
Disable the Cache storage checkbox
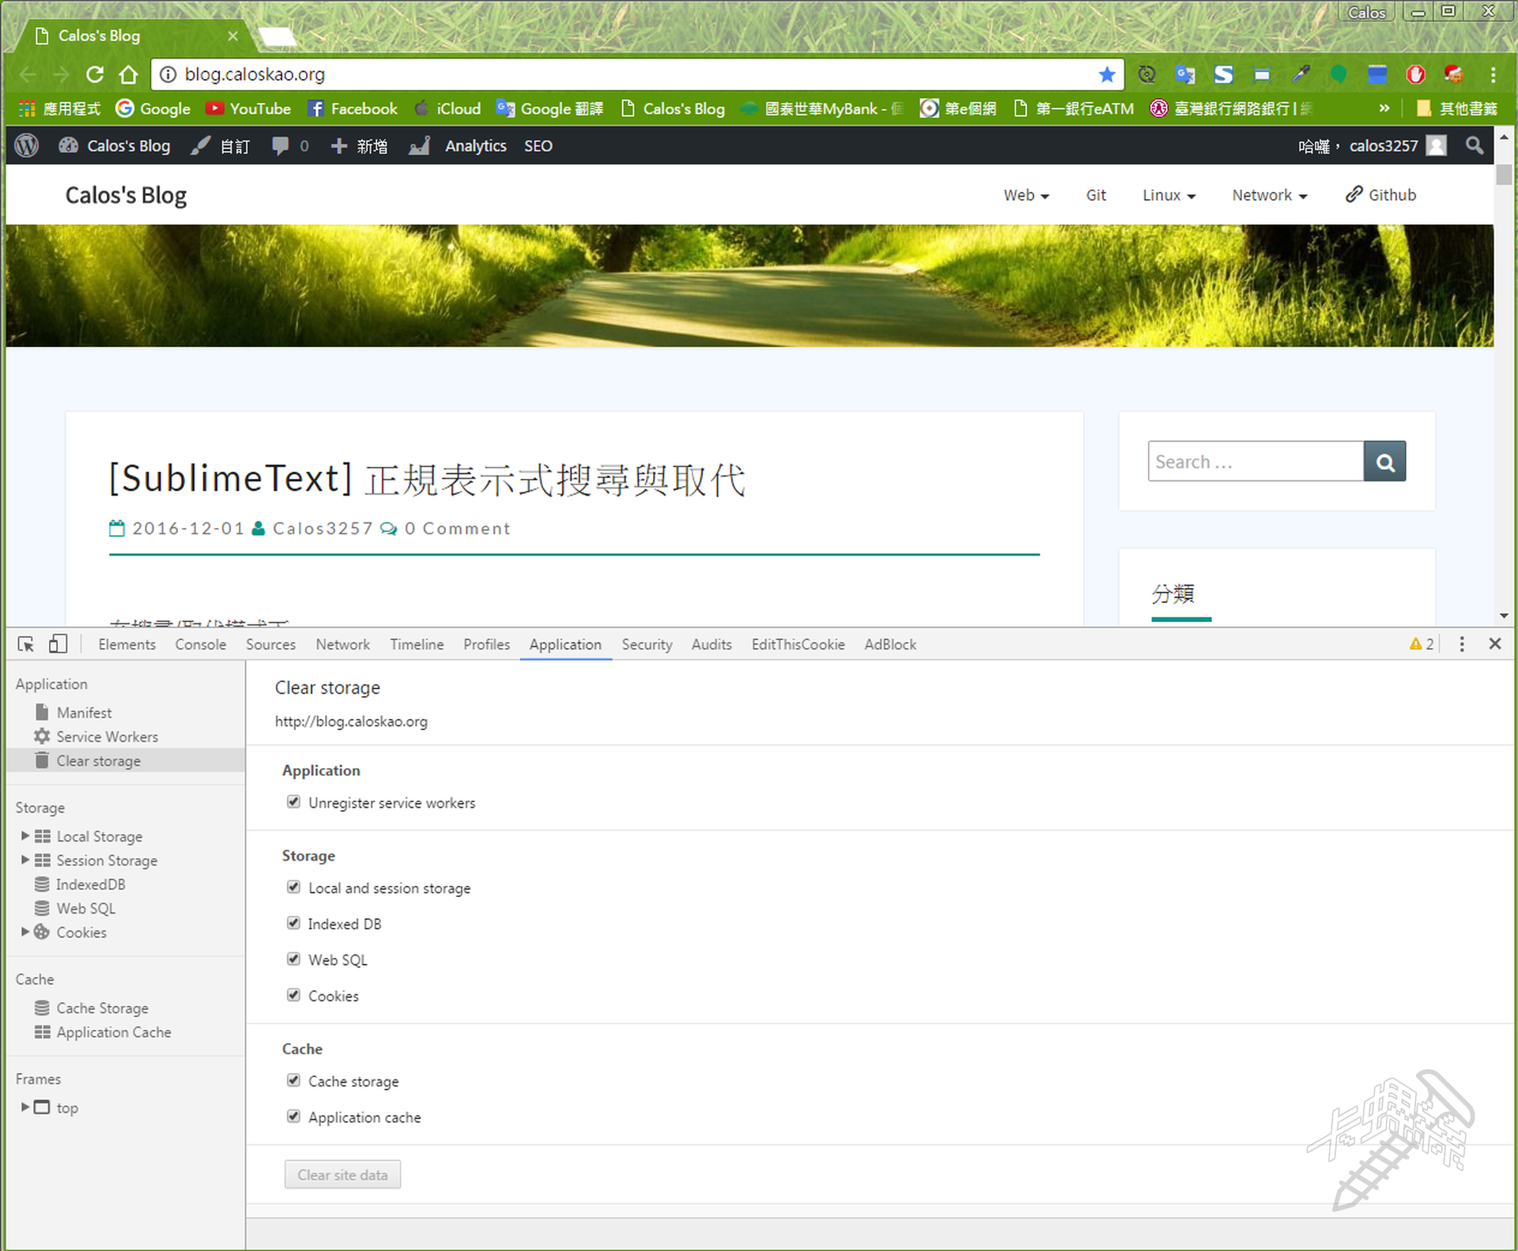tap(293, 1080)
